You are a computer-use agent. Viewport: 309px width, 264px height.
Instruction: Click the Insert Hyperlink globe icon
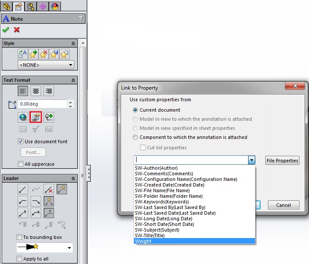23,117
